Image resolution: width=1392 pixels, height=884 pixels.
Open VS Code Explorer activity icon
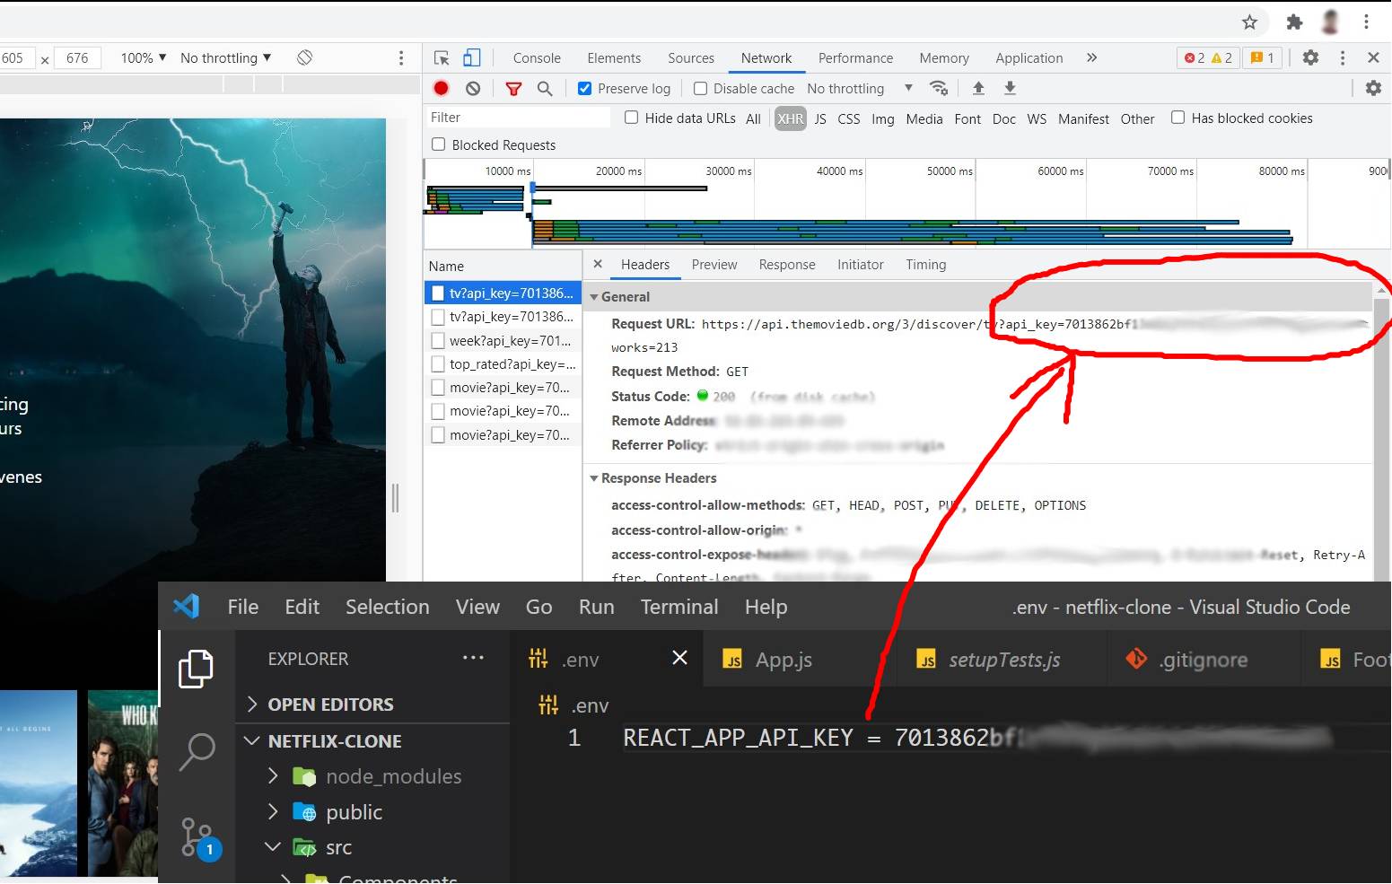pos(196,669)
